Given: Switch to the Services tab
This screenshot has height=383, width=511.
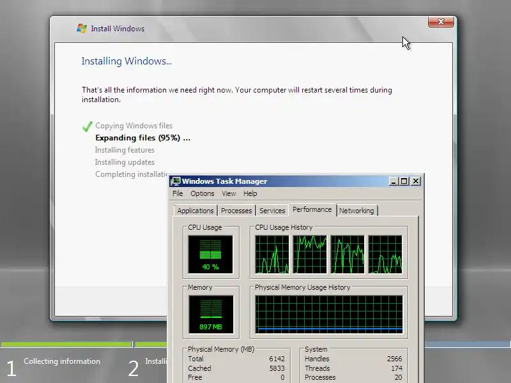Looking at the screenshot, I should pos(272,211).
